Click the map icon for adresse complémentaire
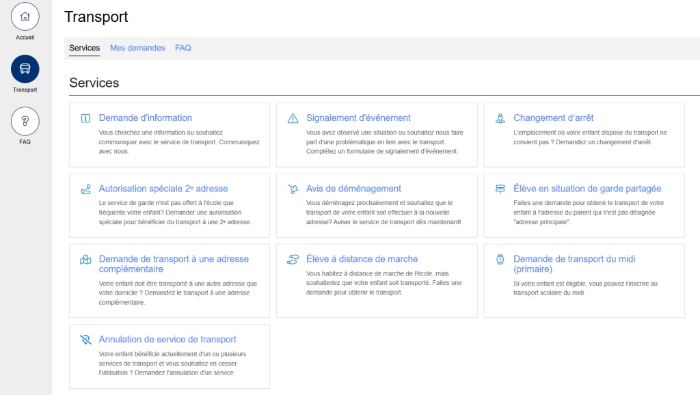This screenshot has height=395, width=700. pyautogui.click(x=85, y=260)
